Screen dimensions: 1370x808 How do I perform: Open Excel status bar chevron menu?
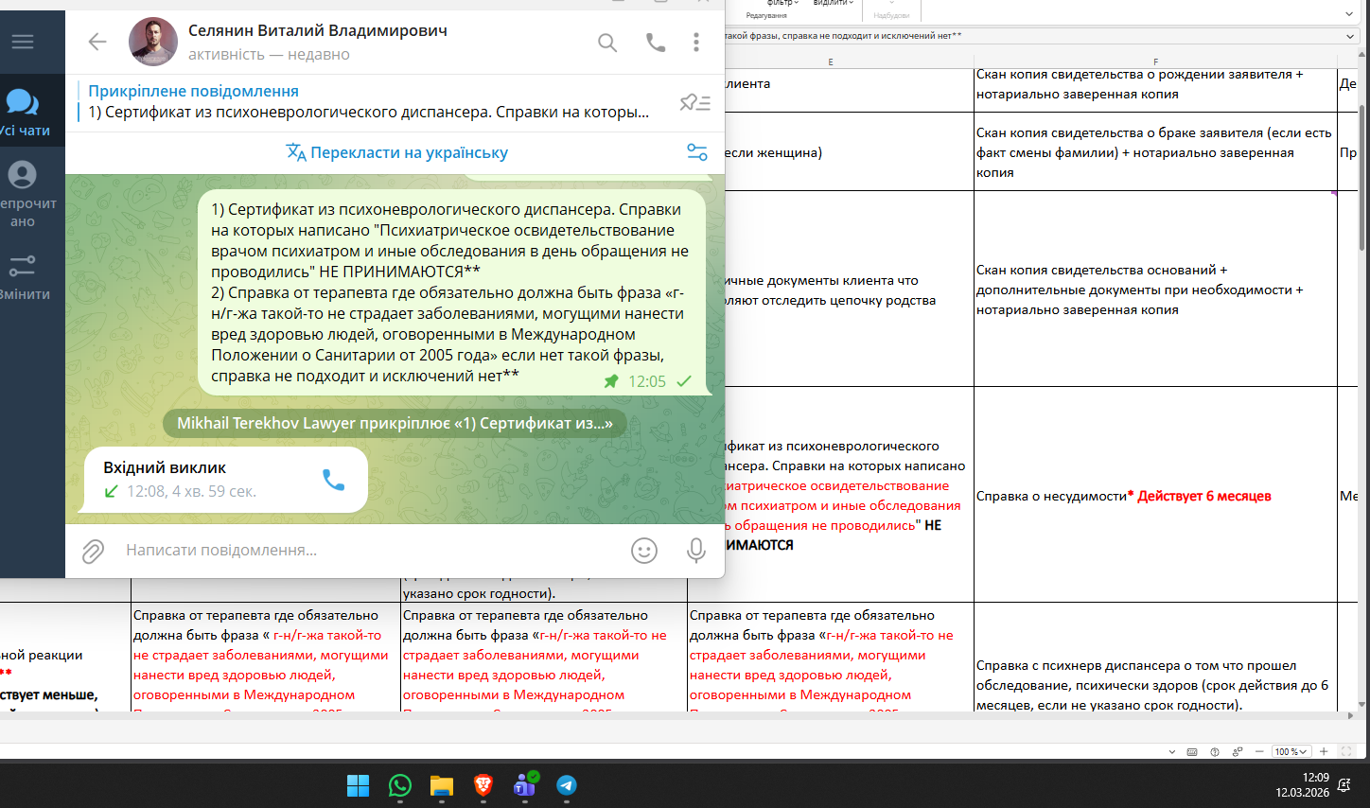click(x=1172, y=752)
